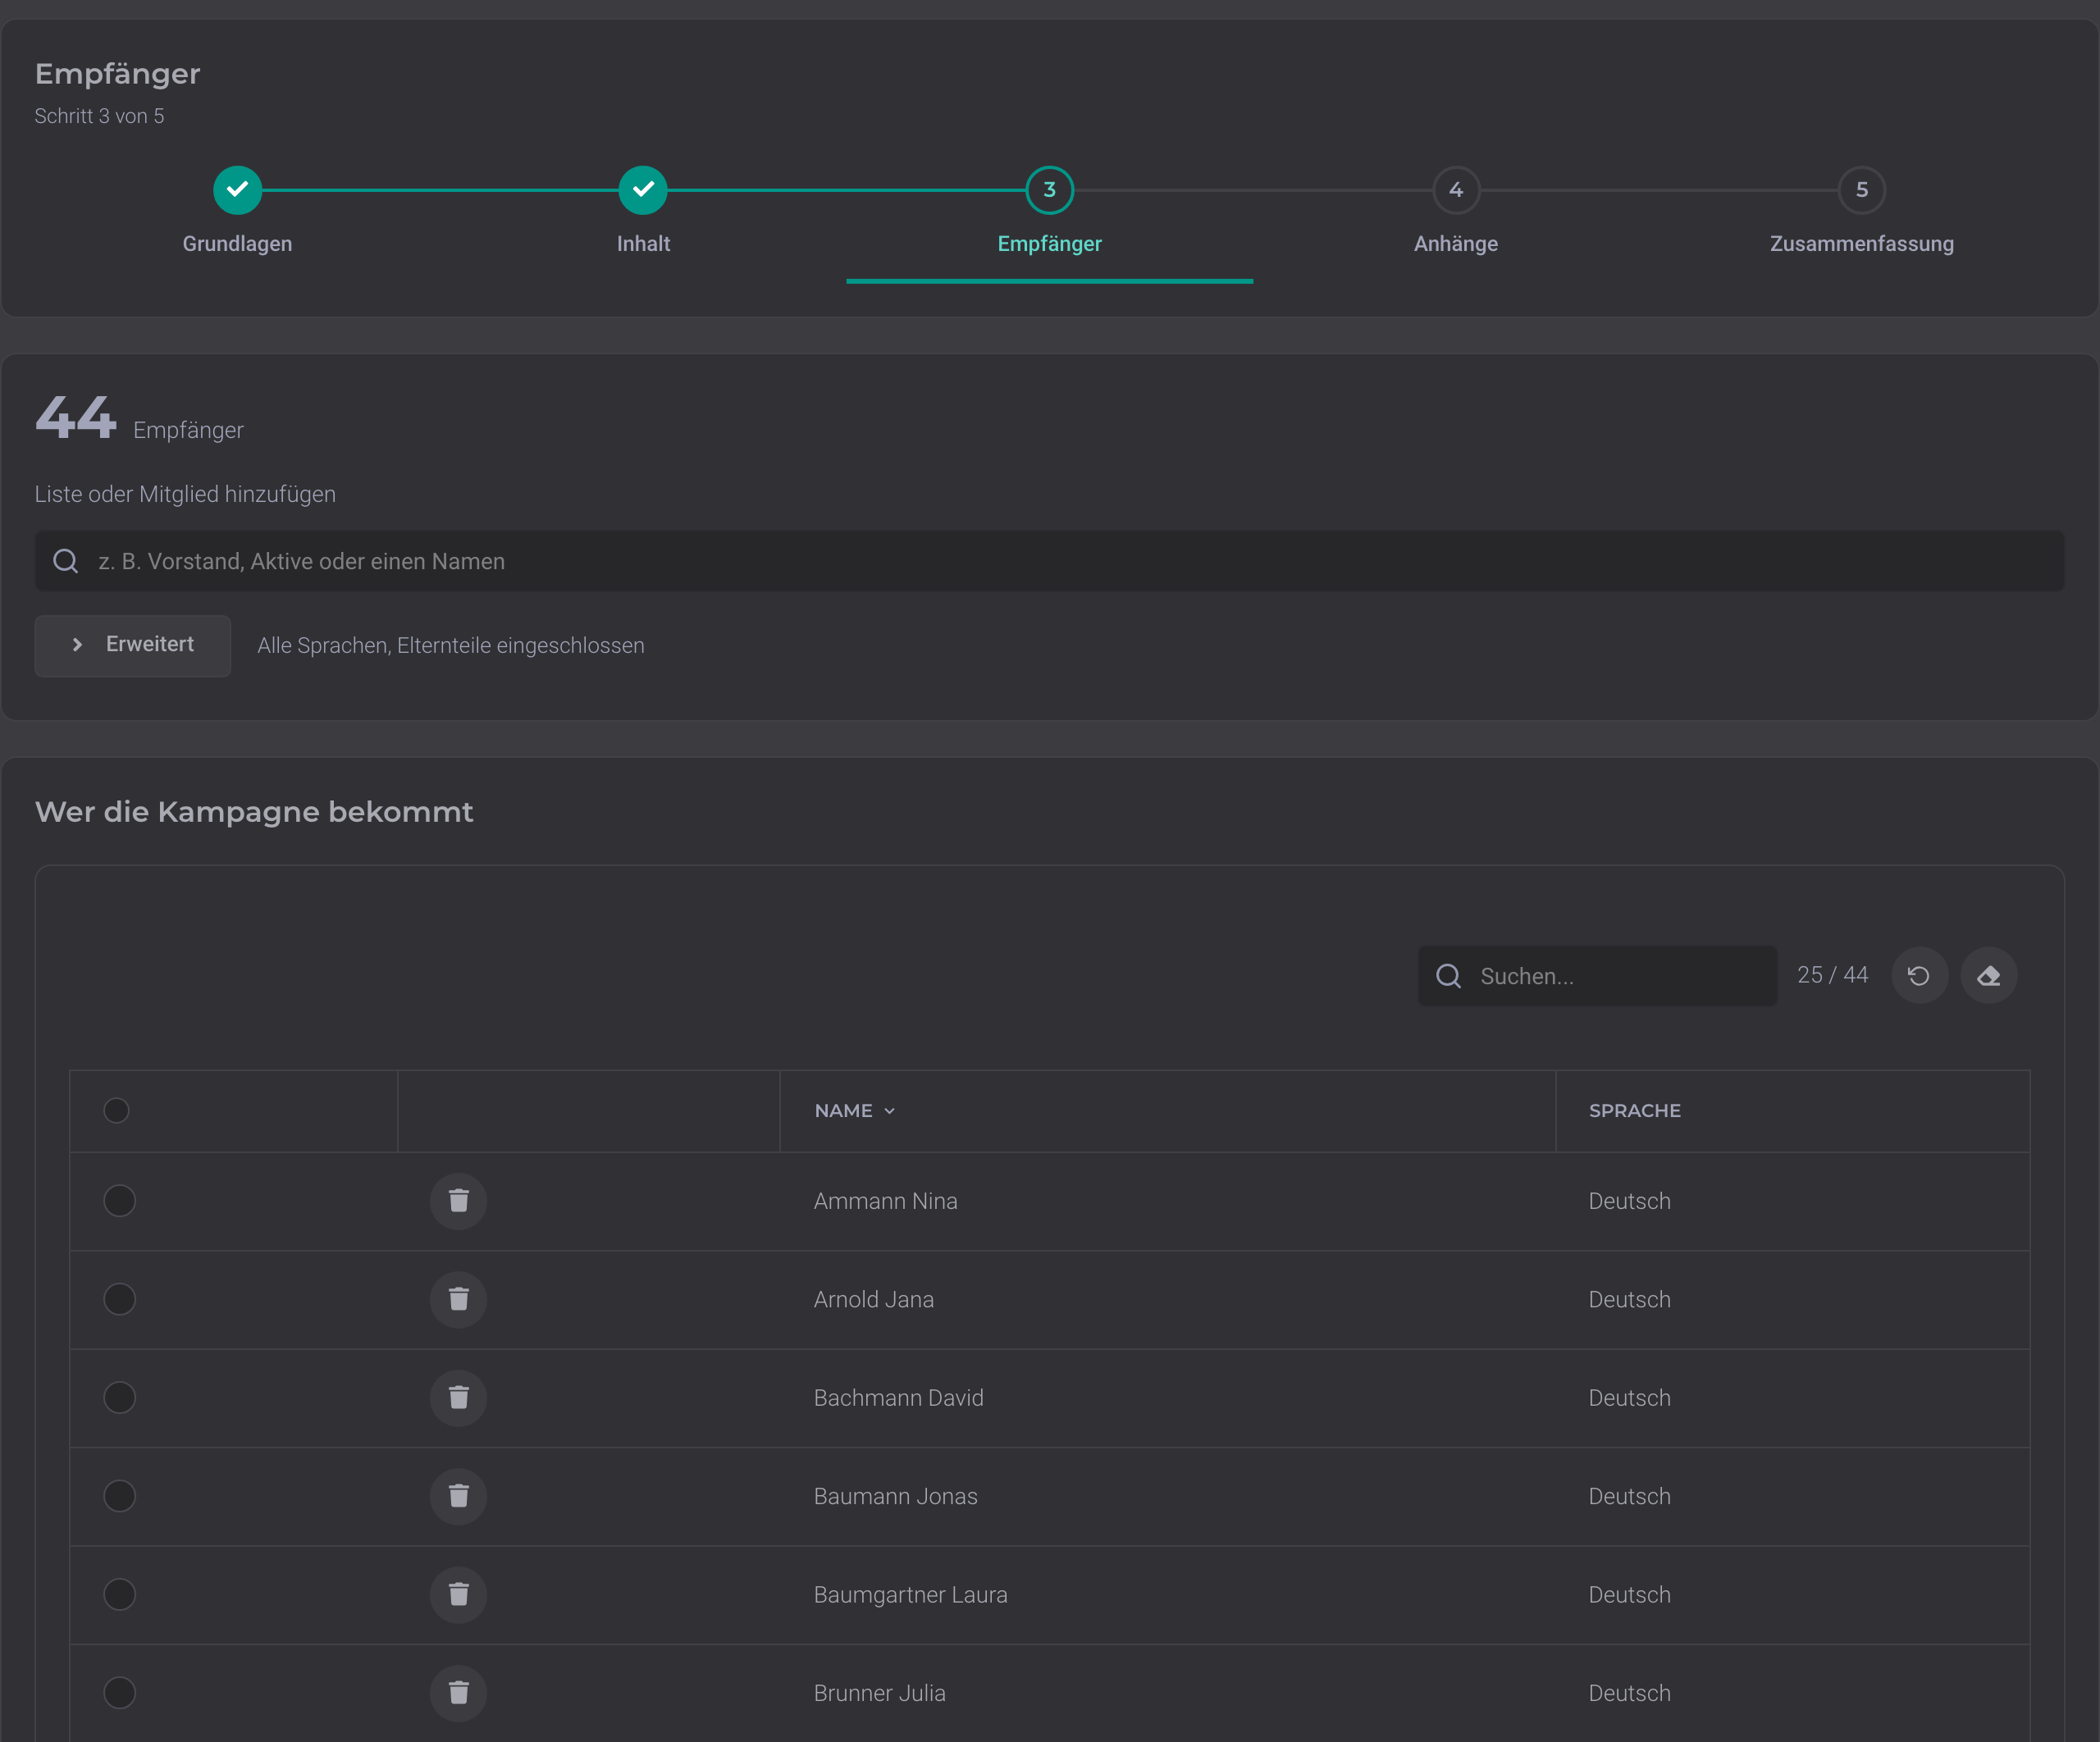Select the Brunner Julia row checkbox
2100x1742 pixels.
[x=119, y=1693]
